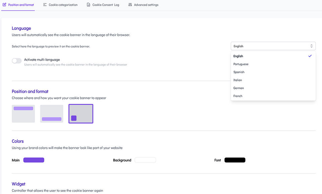The image size is (322, 194).
Task: Click the pencil icon beside Position and format
Action: point(4,5)
